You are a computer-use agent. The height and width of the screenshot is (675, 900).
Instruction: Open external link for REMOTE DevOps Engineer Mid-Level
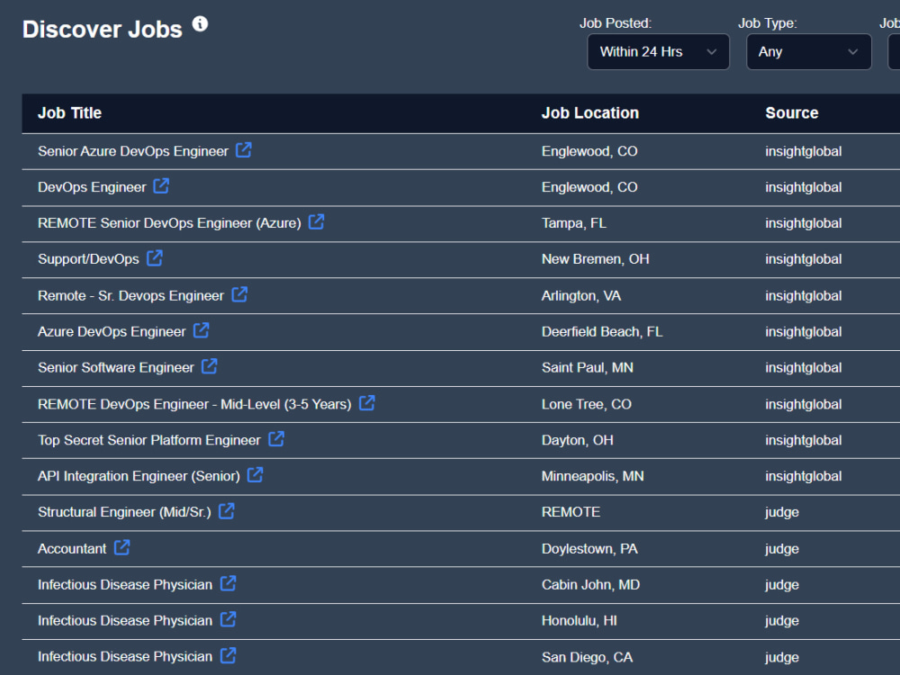coord(367,403)
